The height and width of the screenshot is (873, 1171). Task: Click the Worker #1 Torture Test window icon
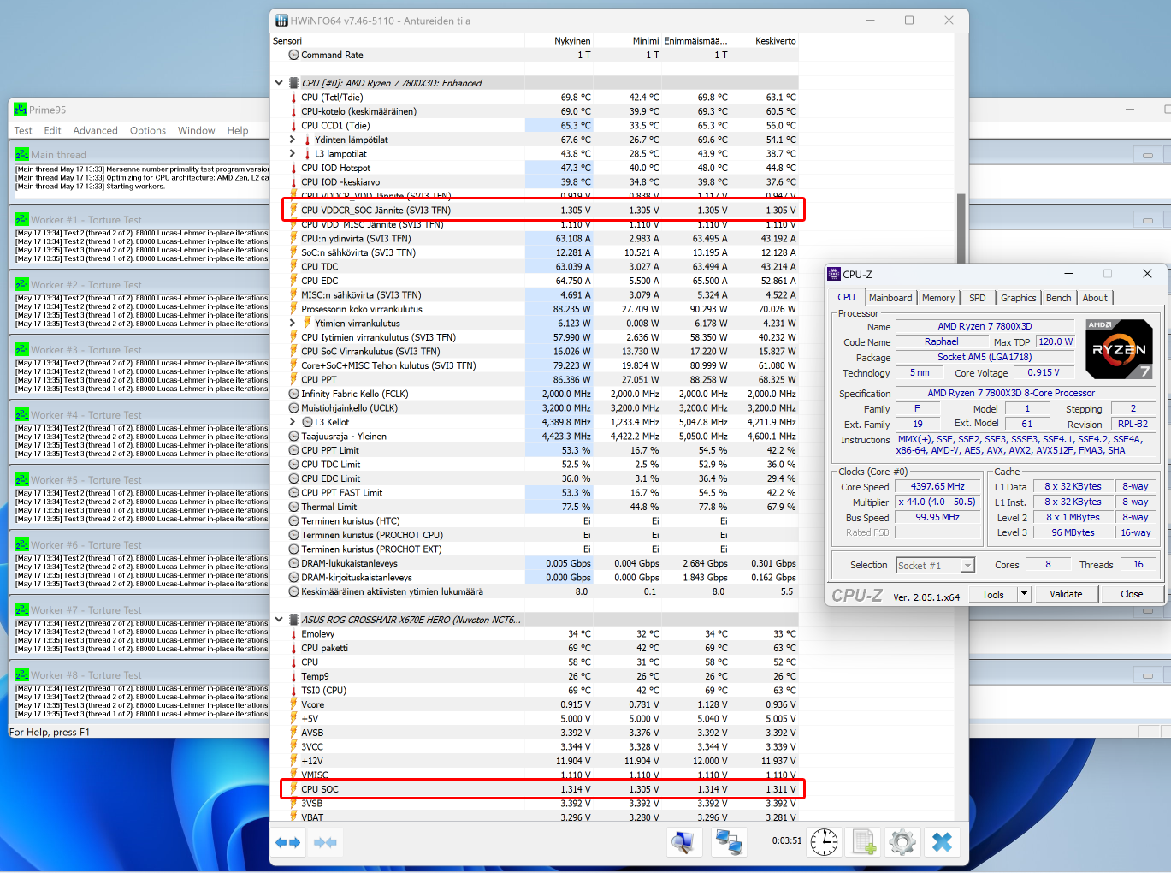(22, 220)
